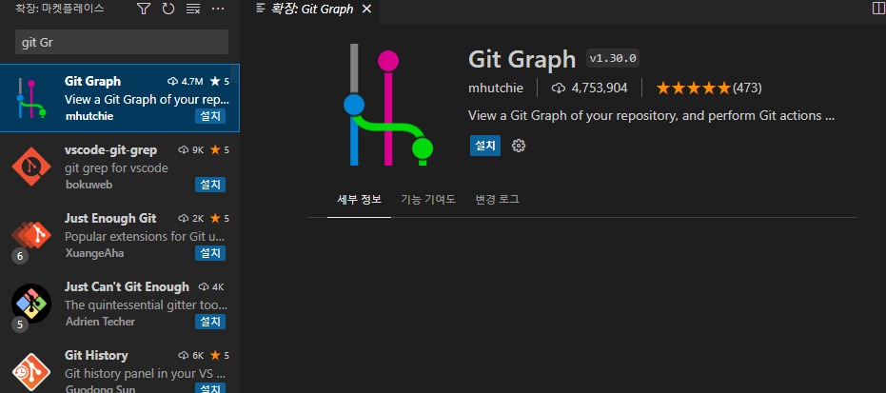886x393 pixels.
Task: Switch to 변경 로그 tab
Action: pos(497,199)
